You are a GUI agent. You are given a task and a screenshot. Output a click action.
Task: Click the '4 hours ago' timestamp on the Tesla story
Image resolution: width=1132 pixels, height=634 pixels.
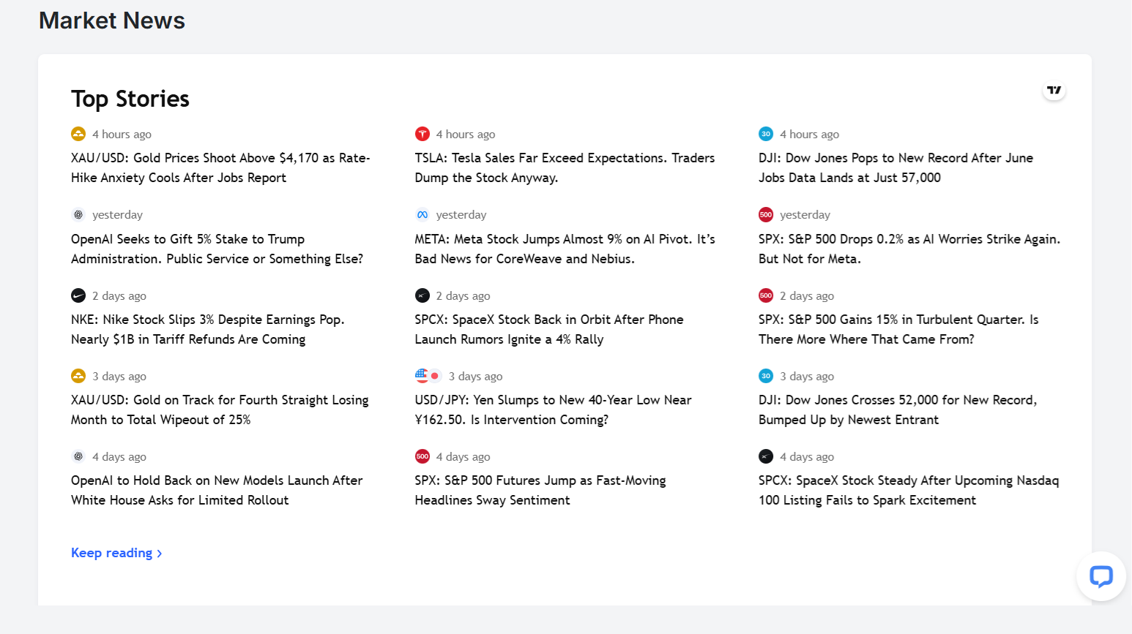466,134
